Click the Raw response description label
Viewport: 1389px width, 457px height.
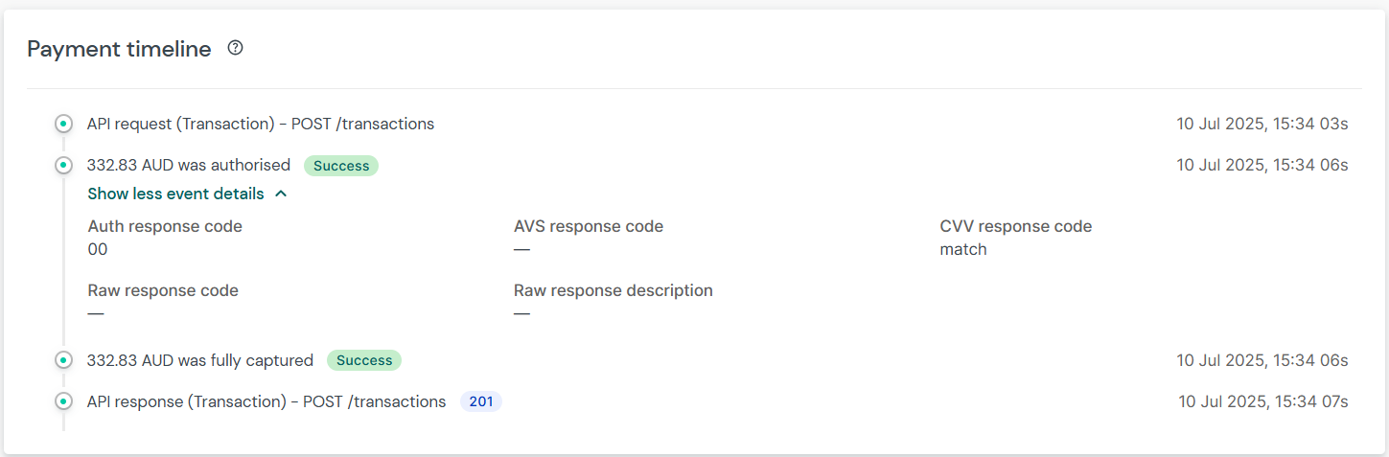tap(613, 290)
